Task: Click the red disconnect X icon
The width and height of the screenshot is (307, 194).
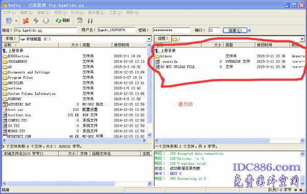Action: 26,20
